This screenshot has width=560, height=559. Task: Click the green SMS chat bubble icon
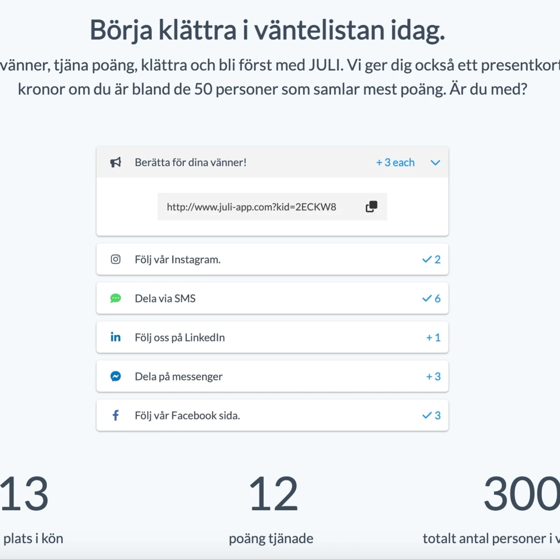[x=115, y=298]
